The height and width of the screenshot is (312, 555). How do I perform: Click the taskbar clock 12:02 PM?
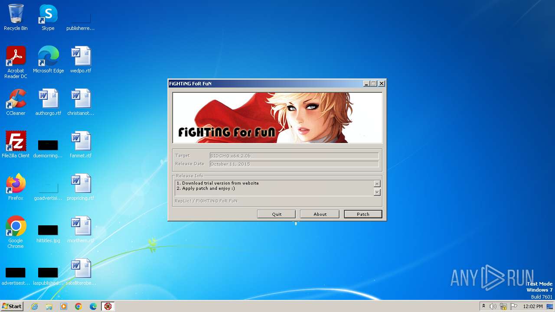(x=533, y=306)
